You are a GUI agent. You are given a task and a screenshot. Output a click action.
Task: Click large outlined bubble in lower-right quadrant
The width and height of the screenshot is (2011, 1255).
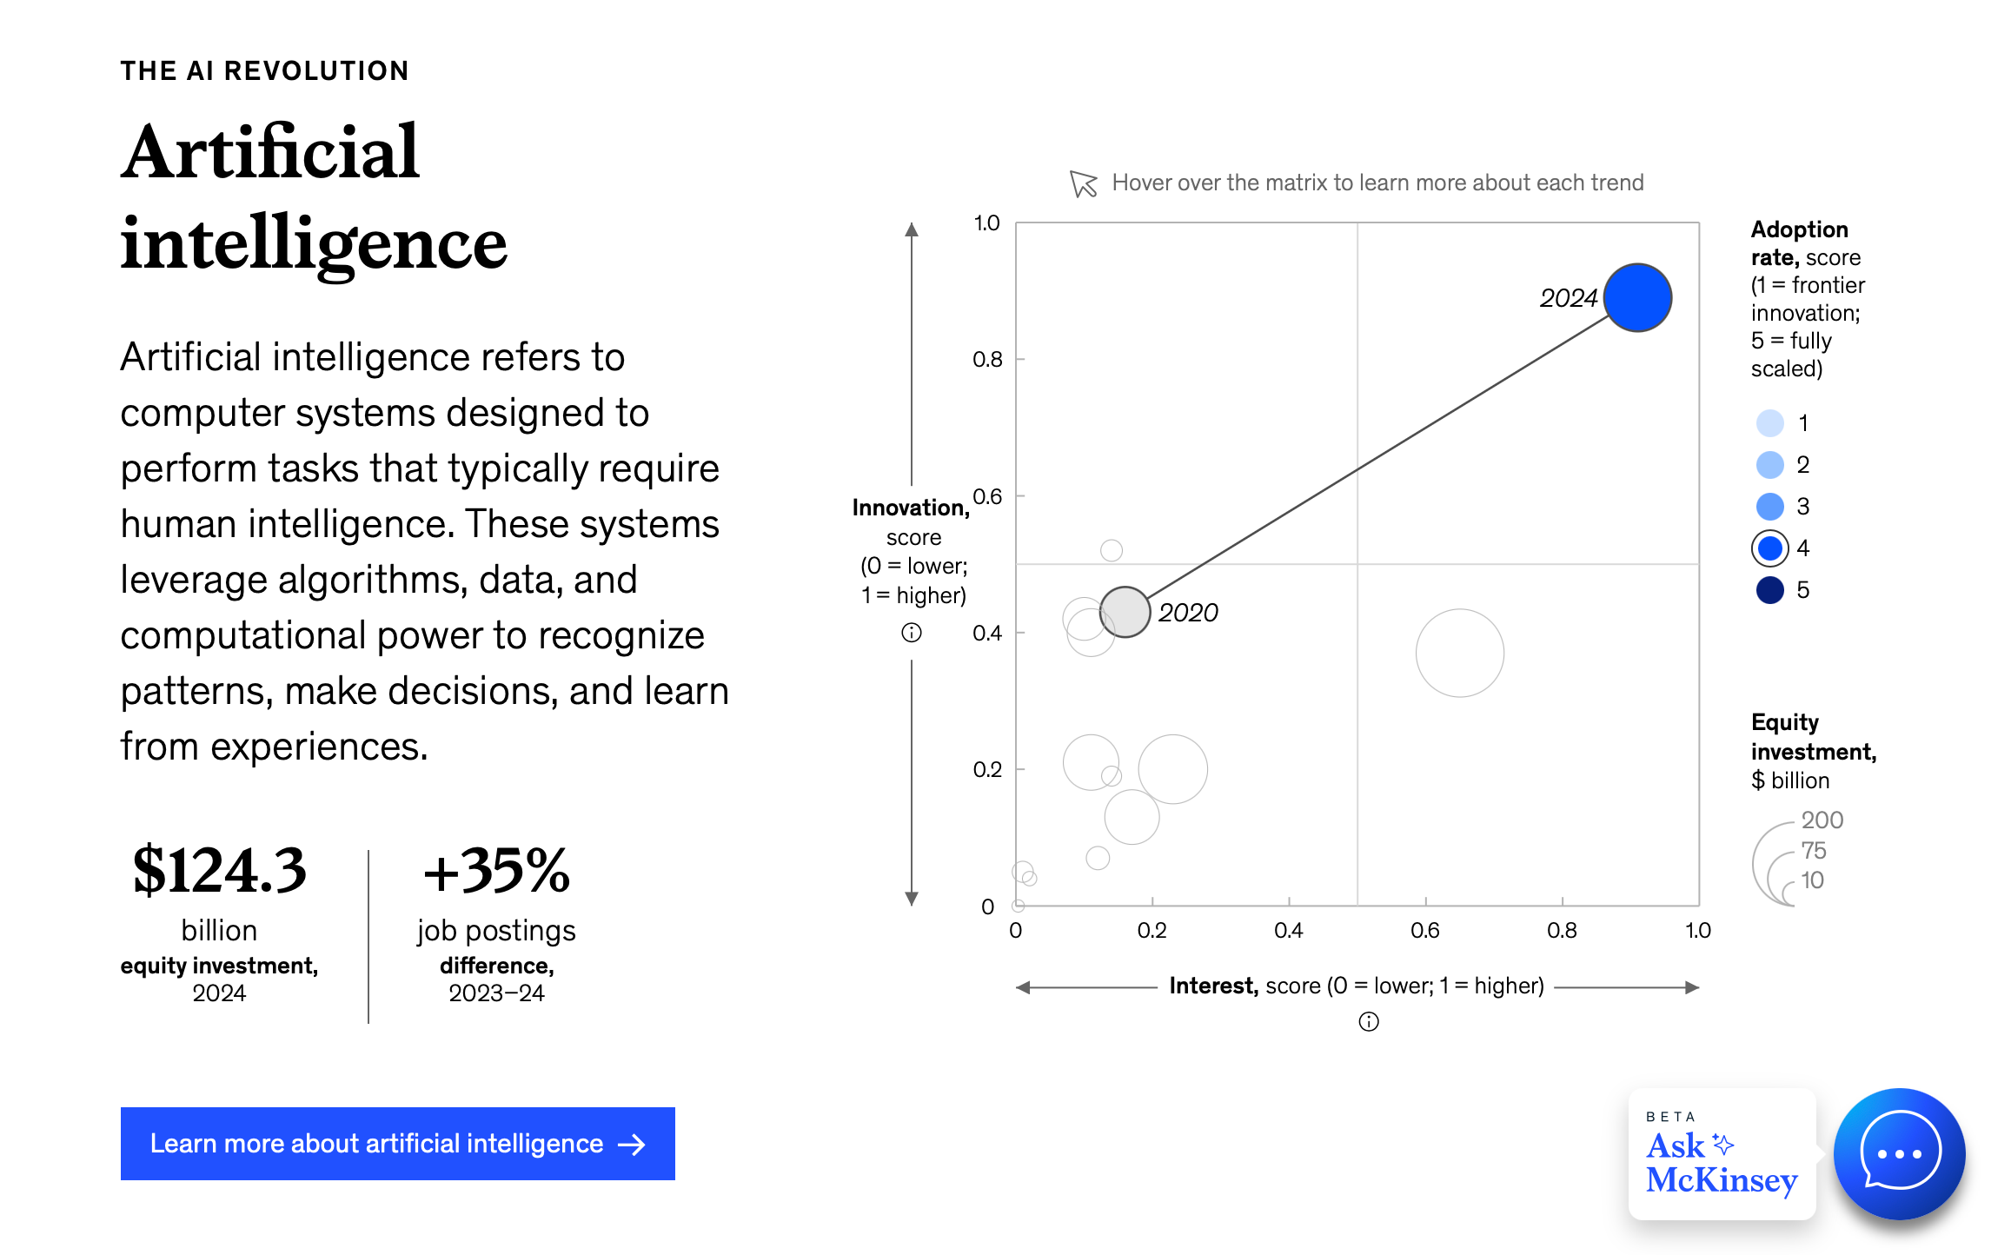tap(1460, 653)
